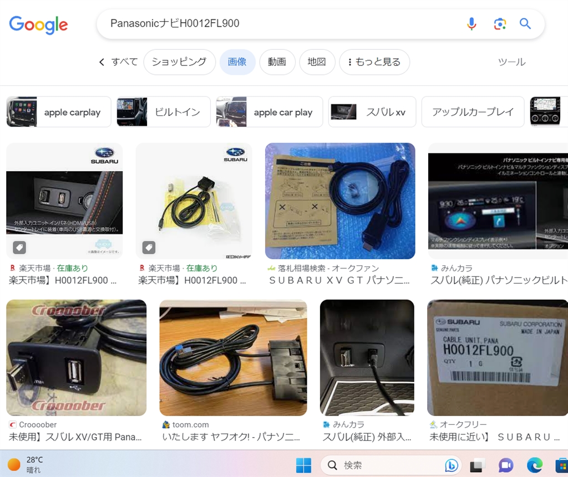Filter by アップルカープレイ chip
This screenshot has height=477, width=568.
point(473,112)
